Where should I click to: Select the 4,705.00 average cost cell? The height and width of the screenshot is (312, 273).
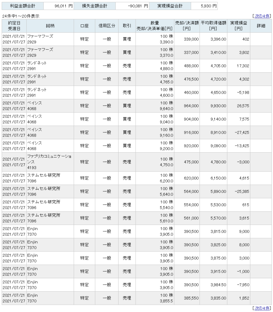point(213,66)
